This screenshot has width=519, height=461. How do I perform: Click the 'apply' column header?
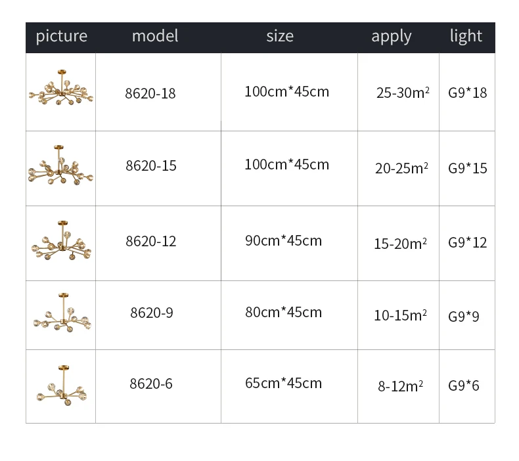tap(392, 36)
